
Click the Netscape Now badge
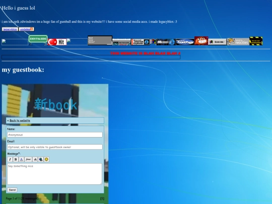pyautogui.click(x=121, y=42)
